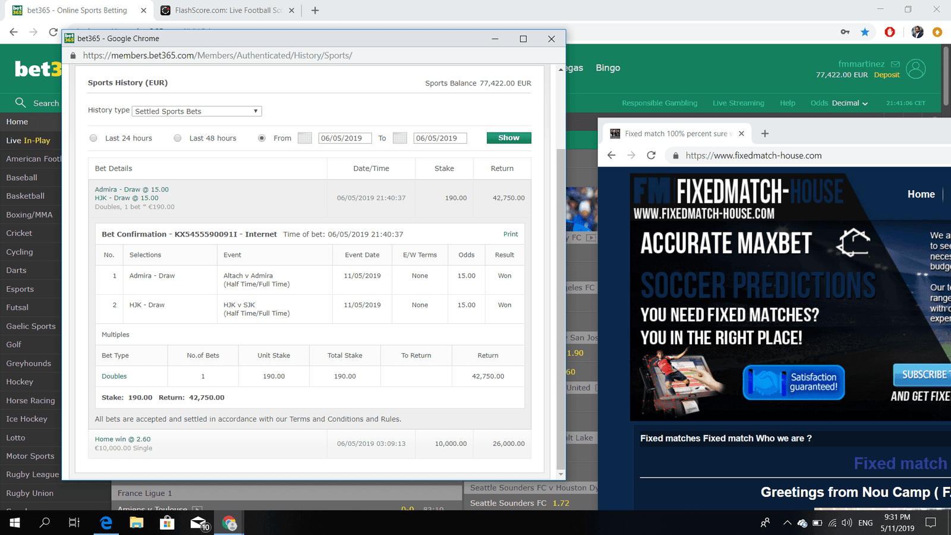
Task: Click the bet365 search magnifier icon
Action: 20,102
